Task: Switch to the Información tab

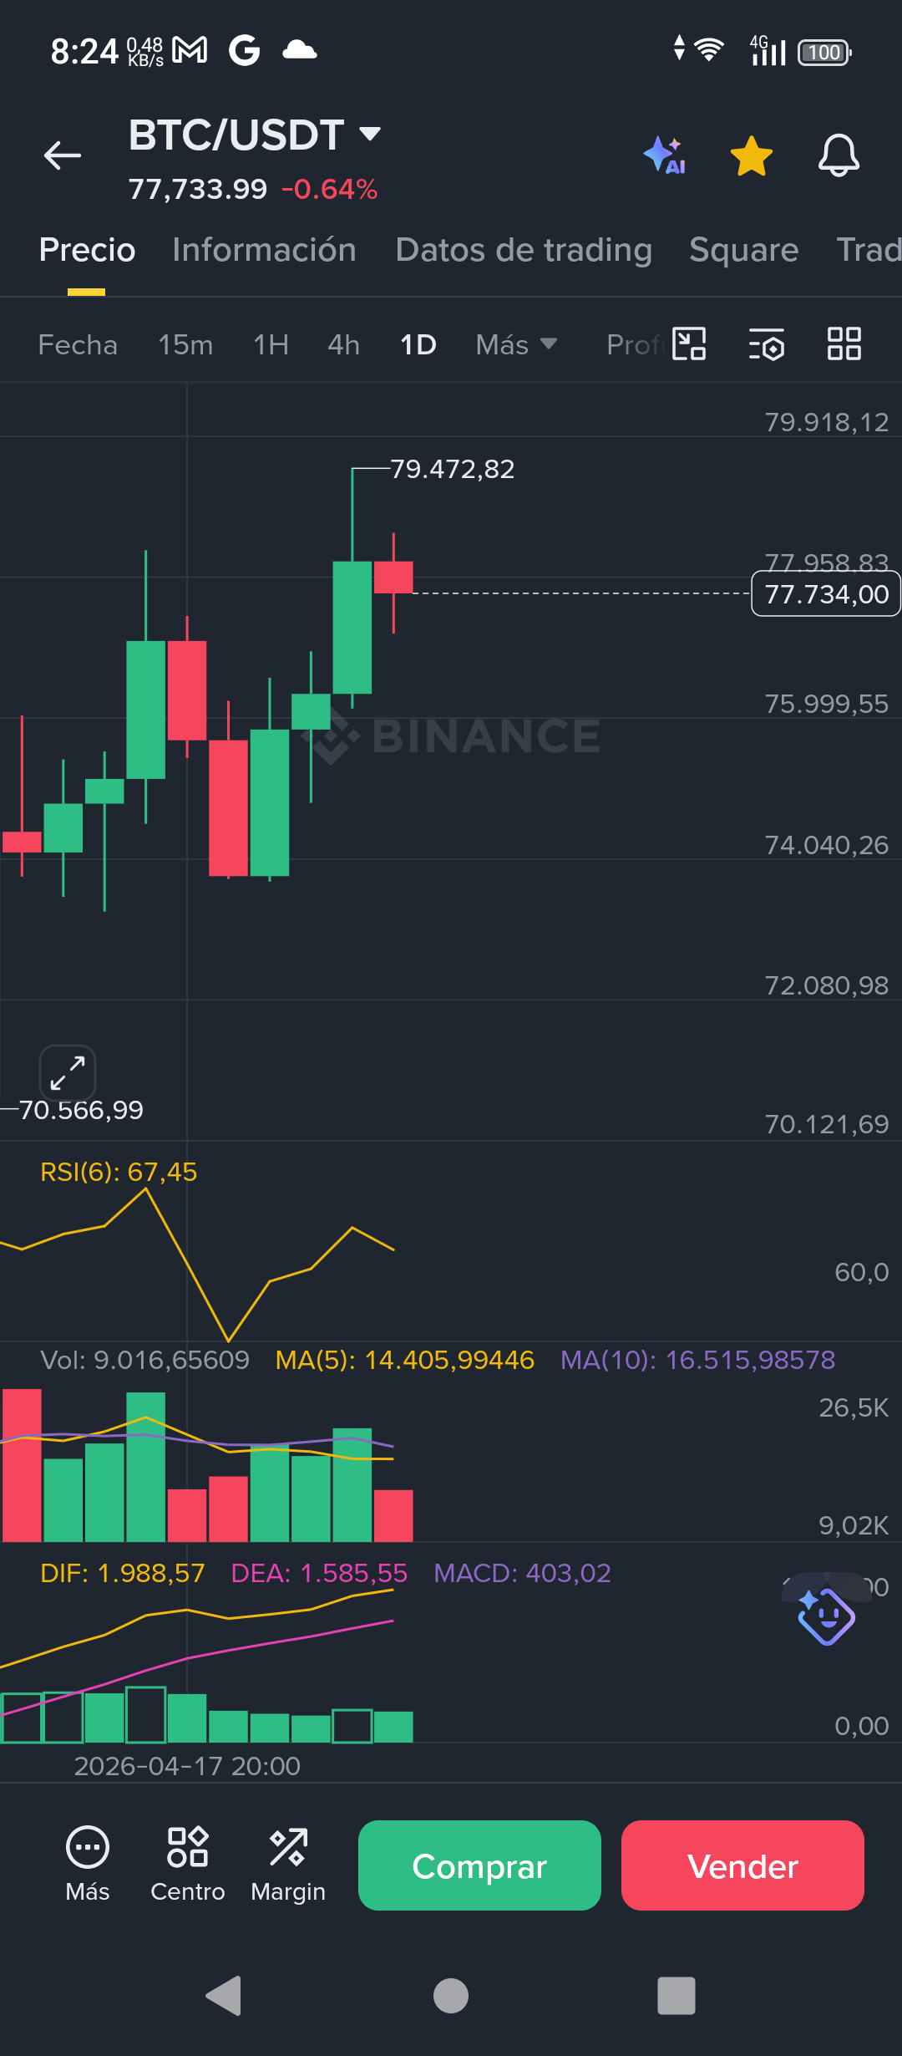Action: pyautogui.click(x=264, y=250)
